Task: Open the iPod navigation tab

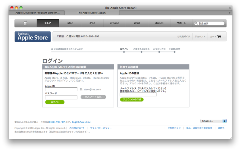Action: click(x=92, y=23)
